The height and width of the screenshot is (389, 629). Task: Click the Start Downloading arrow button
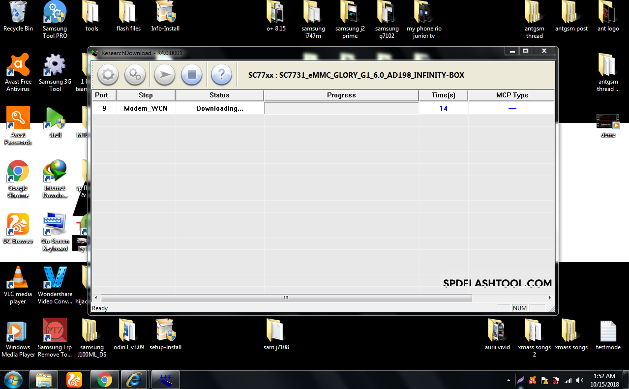(x=165, y=75)
